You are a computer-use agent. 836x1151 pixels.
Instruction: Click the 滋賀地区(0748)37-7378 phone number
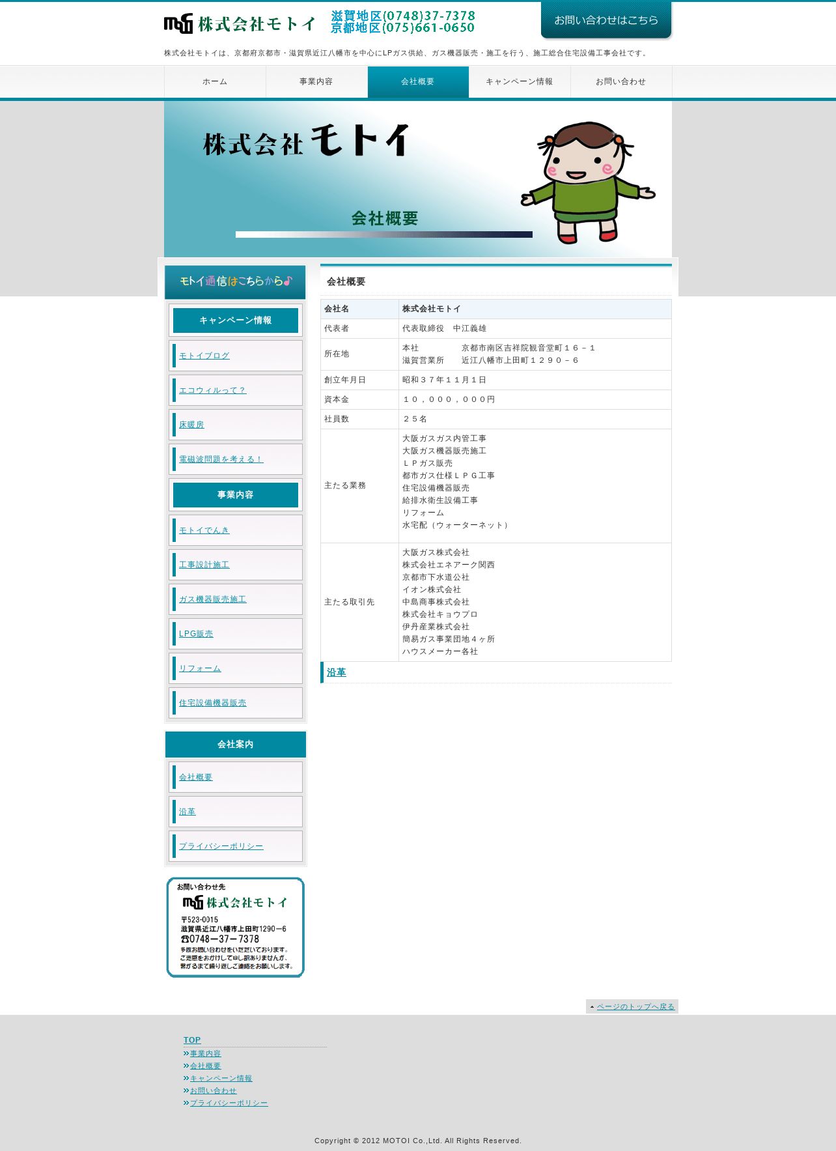[403, 16]
